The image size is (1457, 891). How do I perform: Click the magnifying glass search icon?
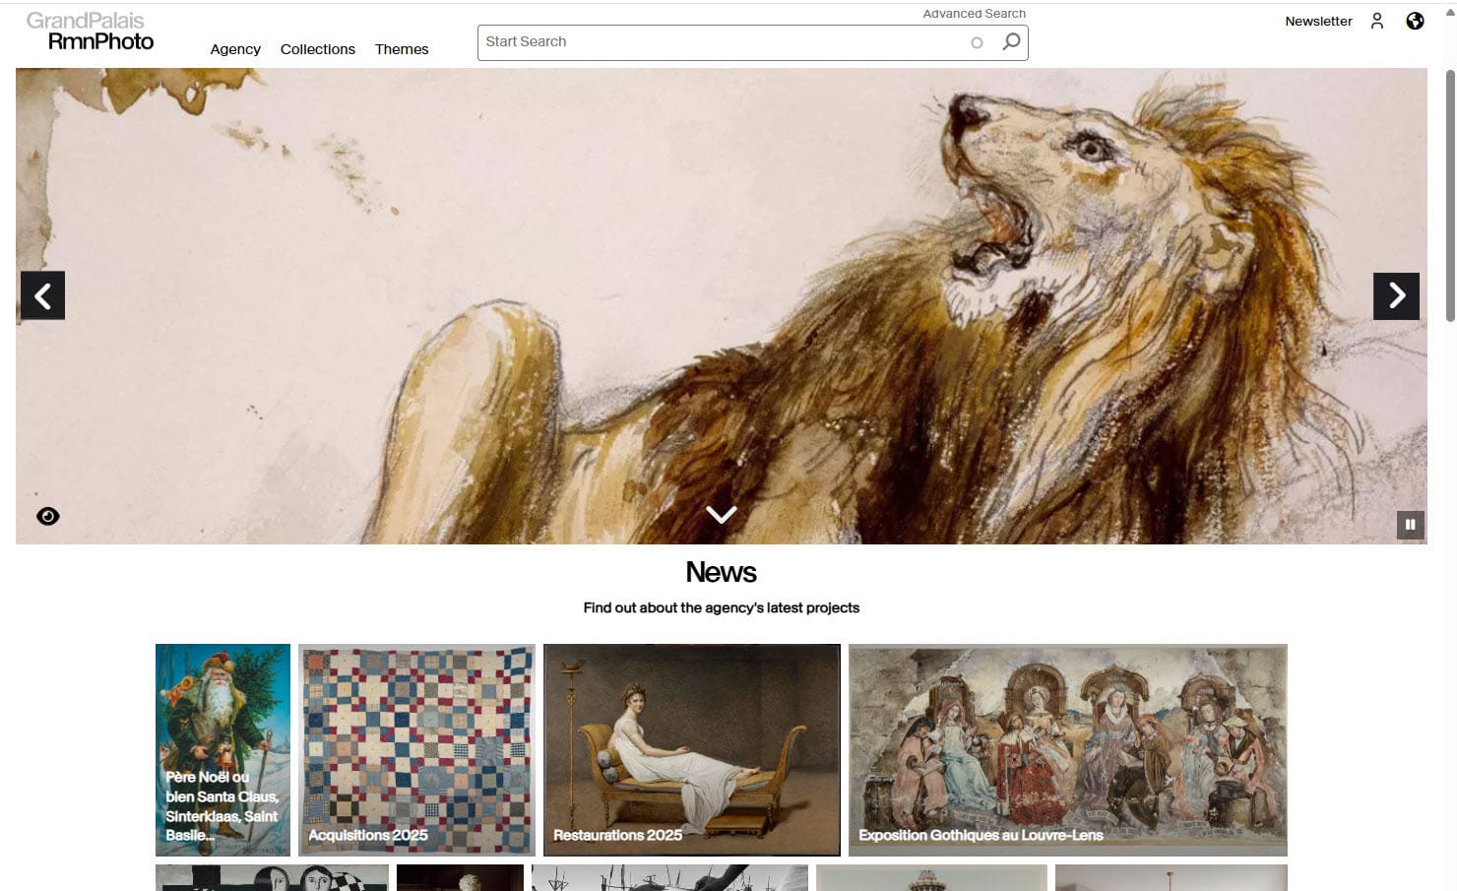1011,42
